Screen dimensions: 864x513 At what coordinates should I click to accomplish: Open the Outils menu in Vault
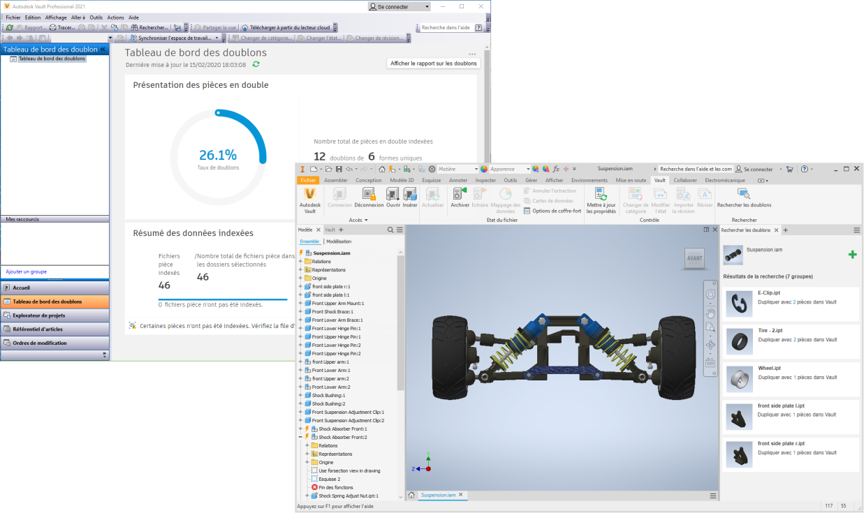(96, 17)
